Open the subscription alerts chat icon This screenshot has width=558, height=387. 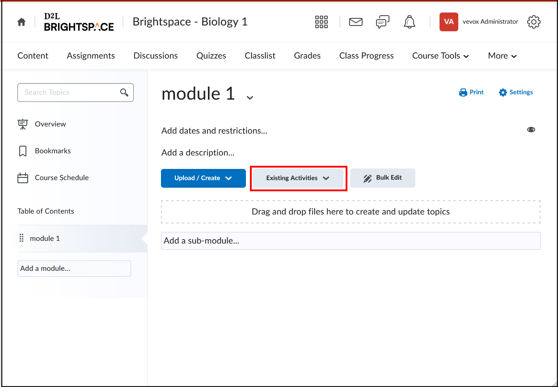point(383,22)
